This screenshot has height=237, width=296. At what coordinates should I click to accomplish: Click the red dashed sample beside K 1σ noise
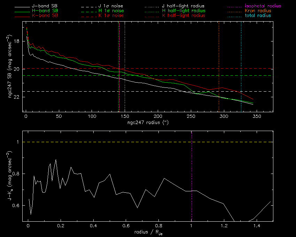click(90, 16)
